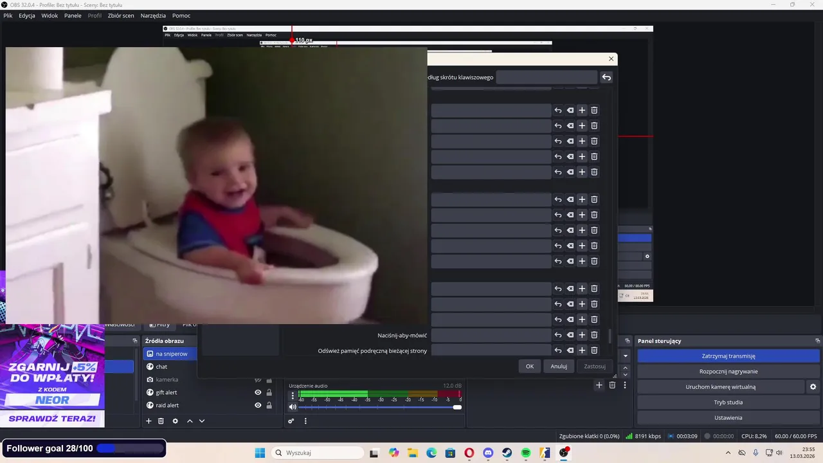The image size is (823, 463).
Task: Click the settings dialog vertical scrollbar
Action: pos(610,335)
